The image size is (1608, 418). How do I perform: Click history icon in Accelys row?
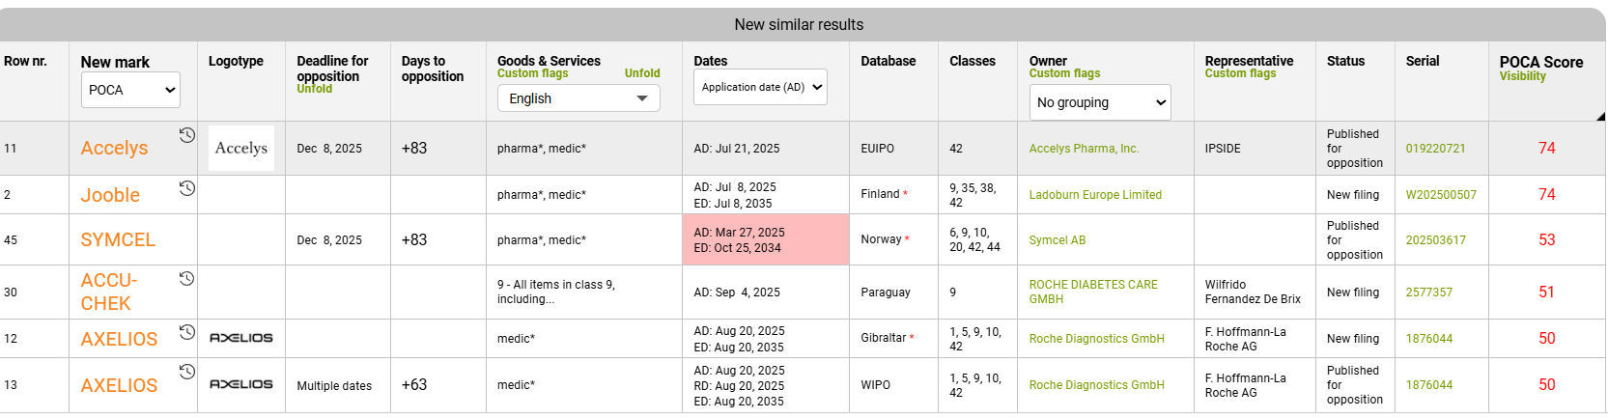(x=187, y=135)
